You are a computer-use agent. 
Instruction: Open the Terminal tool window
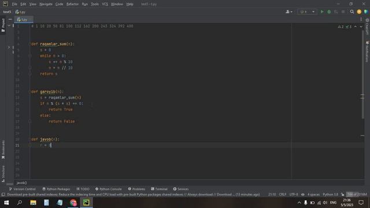(x=159, y=189)
